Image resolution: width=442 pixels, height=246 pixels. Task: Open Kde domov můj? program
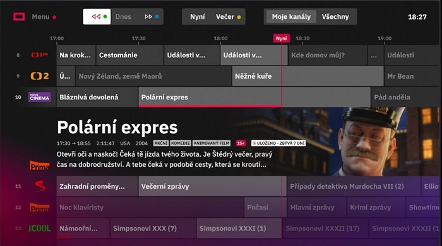coord(328,55)
